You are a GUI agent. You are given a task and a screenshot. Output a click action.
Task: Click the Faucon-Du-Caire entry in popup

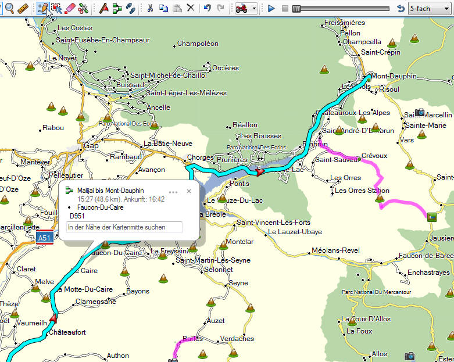[x=100, y=207]
